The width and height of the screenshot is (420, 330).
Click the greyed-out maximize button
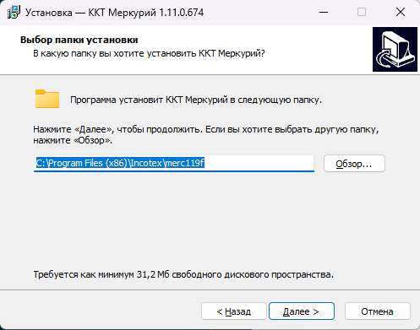(362, 12)
